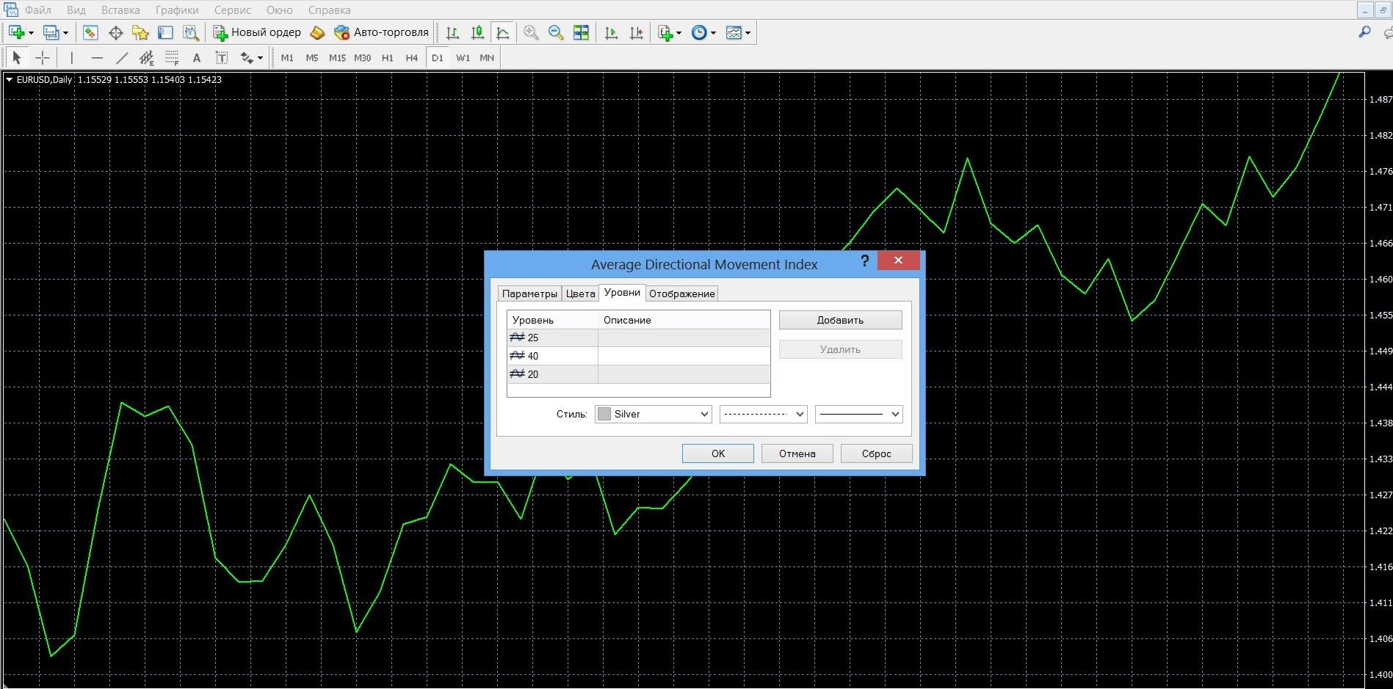Image resolution: width=1393 pixels, height=689 pixels.
Task: Select level row 40
Action: coord(638,356)
